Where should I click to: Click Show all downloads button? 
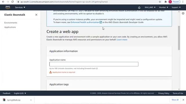(x=175, y=100)
